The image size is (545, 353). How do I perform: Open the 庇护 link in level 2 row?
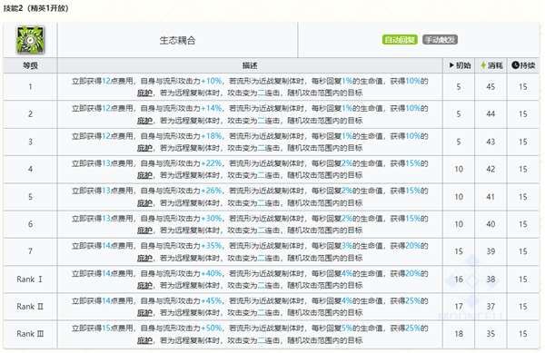(x=144, y=121)
